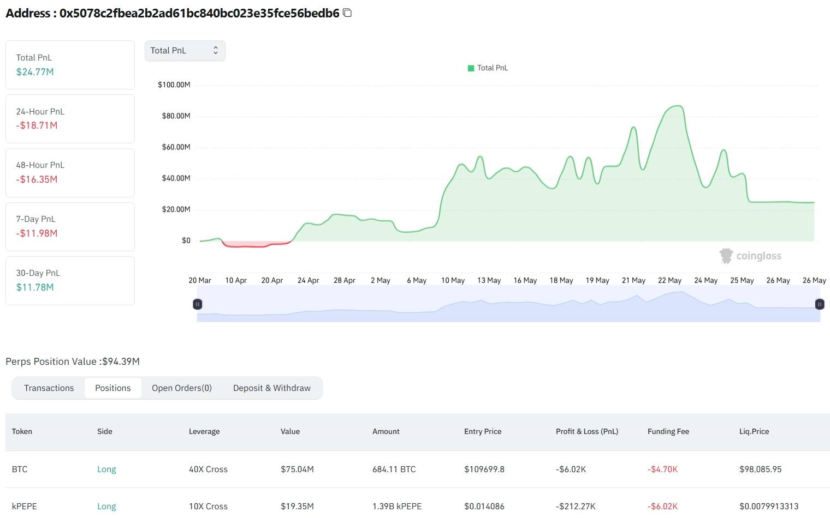Select the 48-Hour PnL card
Screen dimensions: 830x518
[x=70, y=173]
